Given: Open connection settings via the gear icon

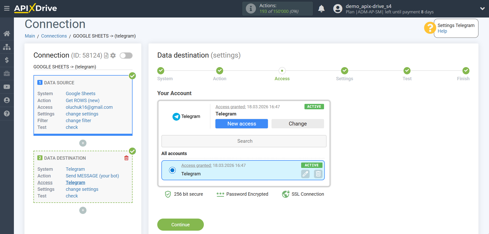Looking at the screenshot, I should (x=113, y=55).
